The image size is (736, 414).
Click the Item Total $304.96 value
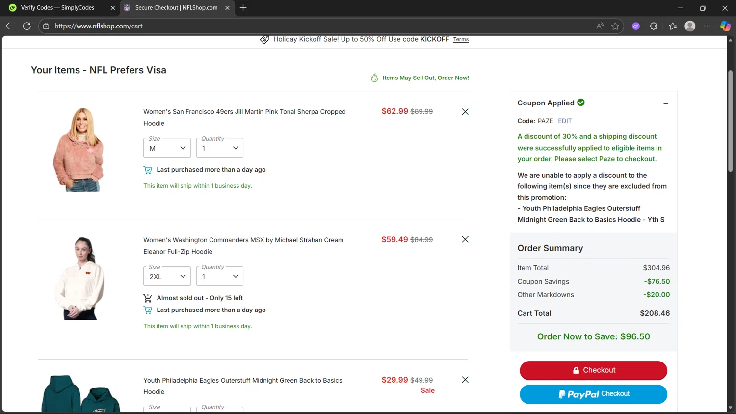[657, 268]
